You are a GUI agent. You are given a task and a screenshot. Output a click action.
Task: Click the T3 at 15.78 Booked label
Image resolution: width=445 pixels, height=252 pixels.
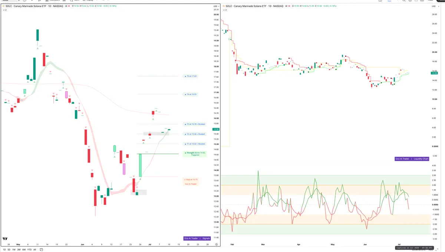point(195,124)
